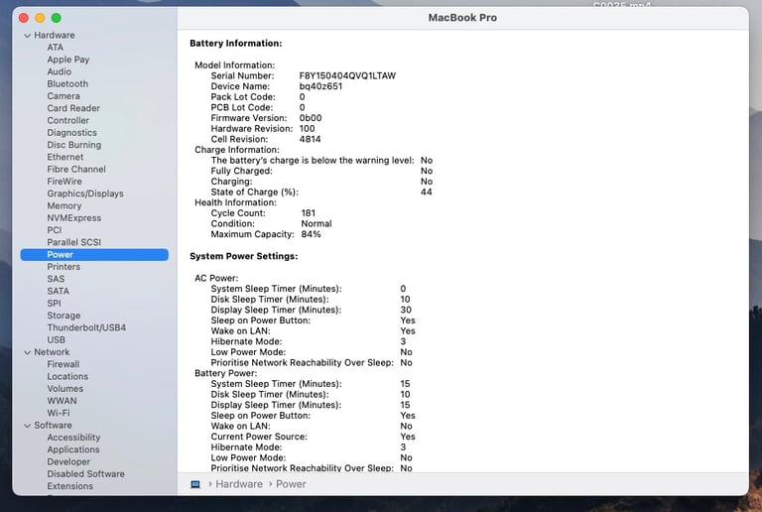
Task: Select Audio in the sidebar
Action: (60, 71)
